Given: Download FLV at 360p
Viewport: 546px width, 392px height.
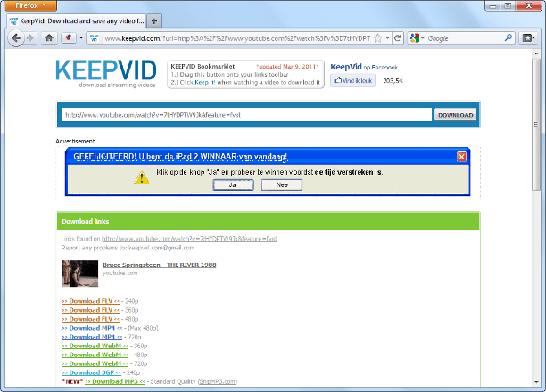Looking at the screenshot, I should click(90, 310).
